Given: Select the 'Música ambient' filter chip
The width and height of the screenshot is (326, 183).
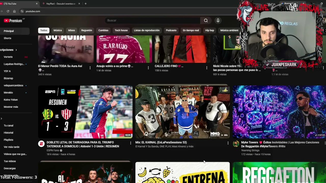Looking at the screenshot, I should click(229, 30).
